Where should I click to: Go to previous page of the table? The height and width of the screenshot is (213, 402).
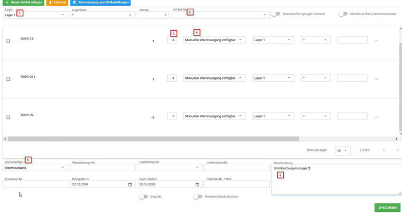384,150
